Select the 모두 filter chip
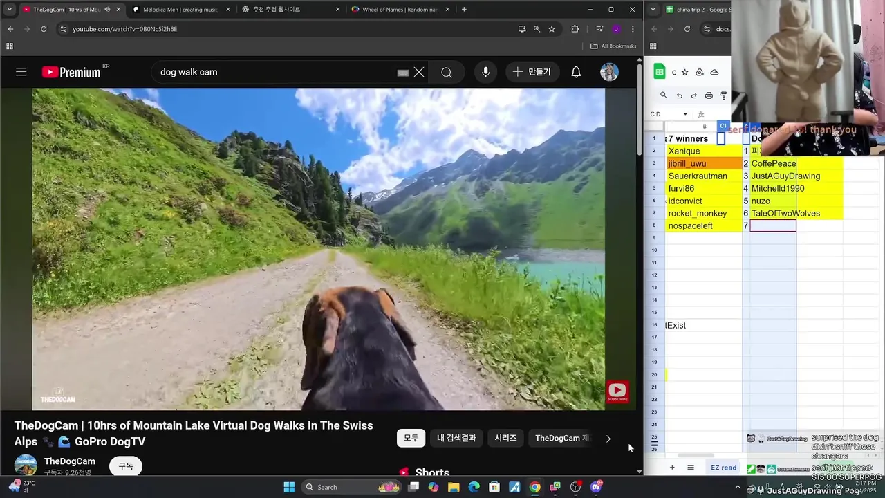This screenshot has width=885, height=498. [x=411, y=438]
